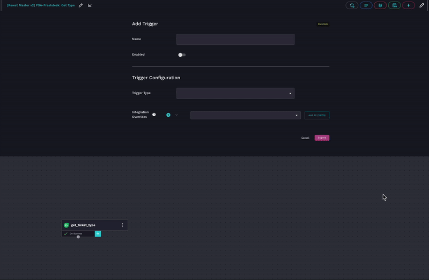
Task: Click the pencil icon beside the workflow title
Action: click(x=81, y=5)
